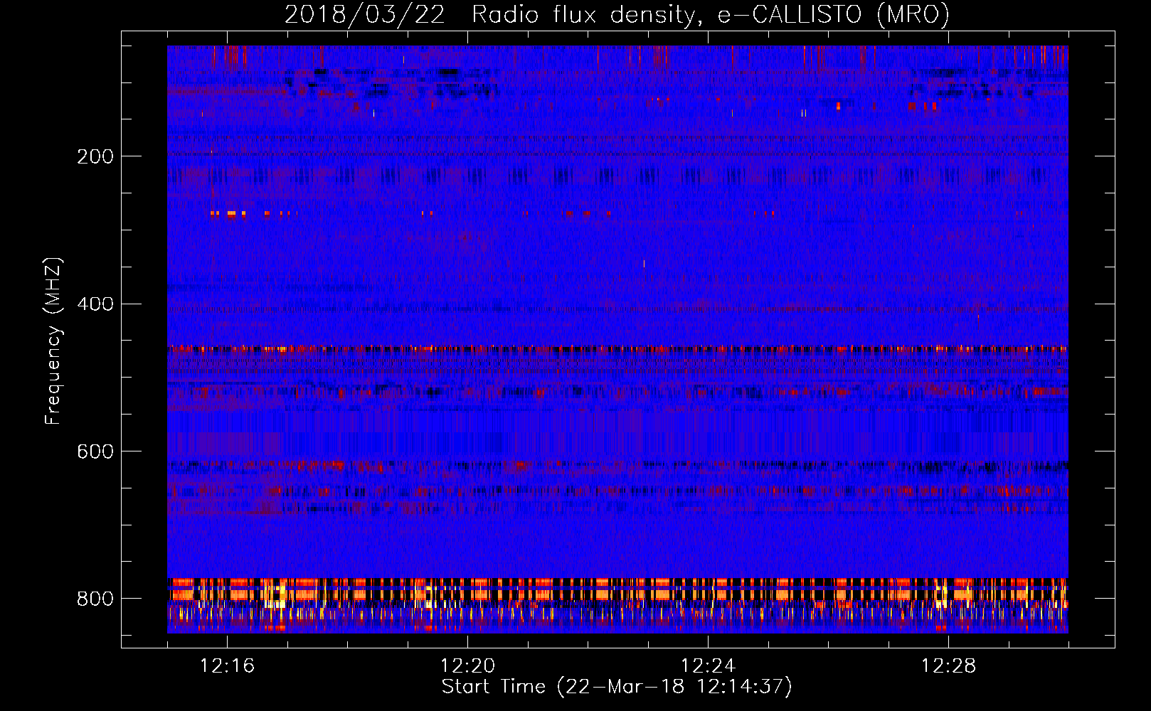
Task: Click the plot title '2018/03/22 Radio flux density, e-CALLISTO (MRO)'
Action: pos(617,15)
